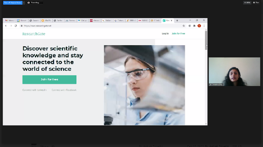Switch to the Gmail inbox tab
This screenshot has height=147, width=263.
point(10,20)
